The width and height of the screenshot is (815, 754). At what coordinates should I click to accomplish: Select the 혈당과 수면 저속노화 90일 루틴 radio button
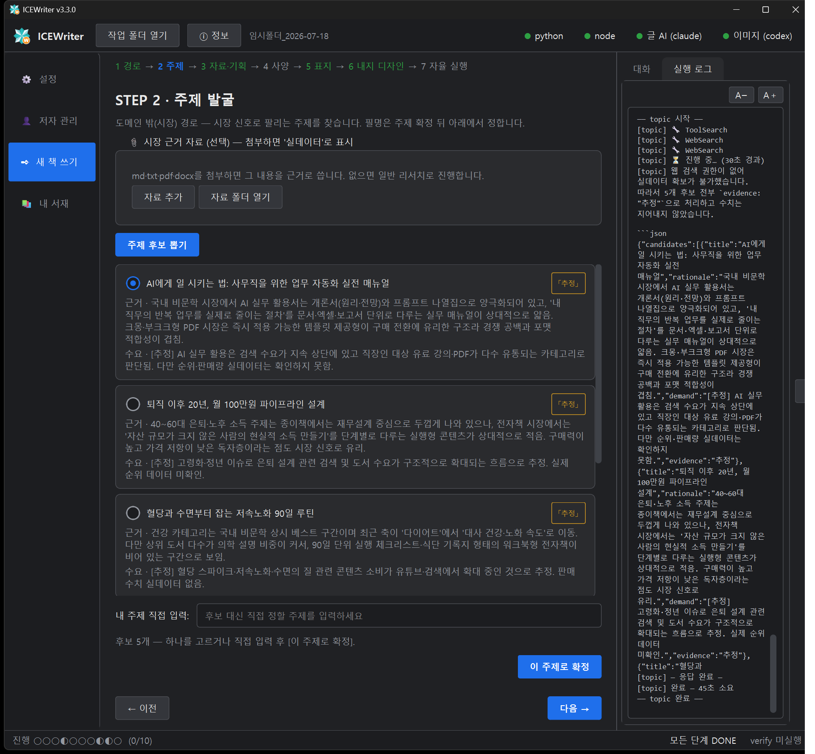pyautogui.click(x=133, y=513)
